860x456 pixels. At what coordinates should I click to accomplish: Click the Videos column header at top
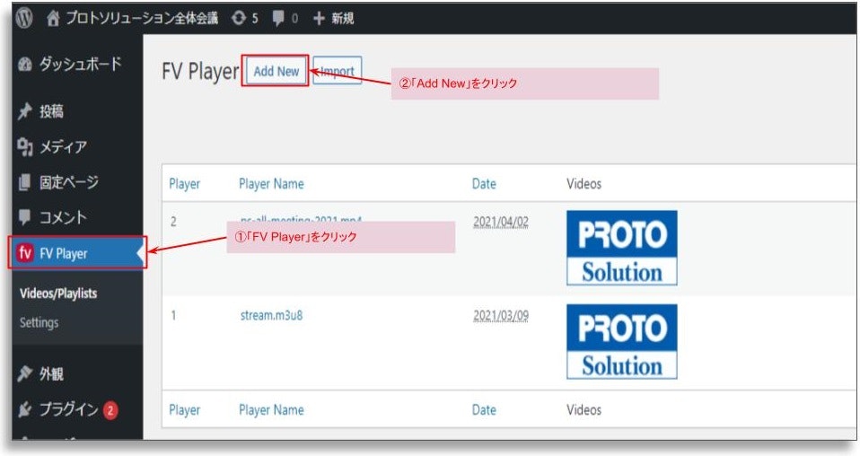(x=584, y=184)
